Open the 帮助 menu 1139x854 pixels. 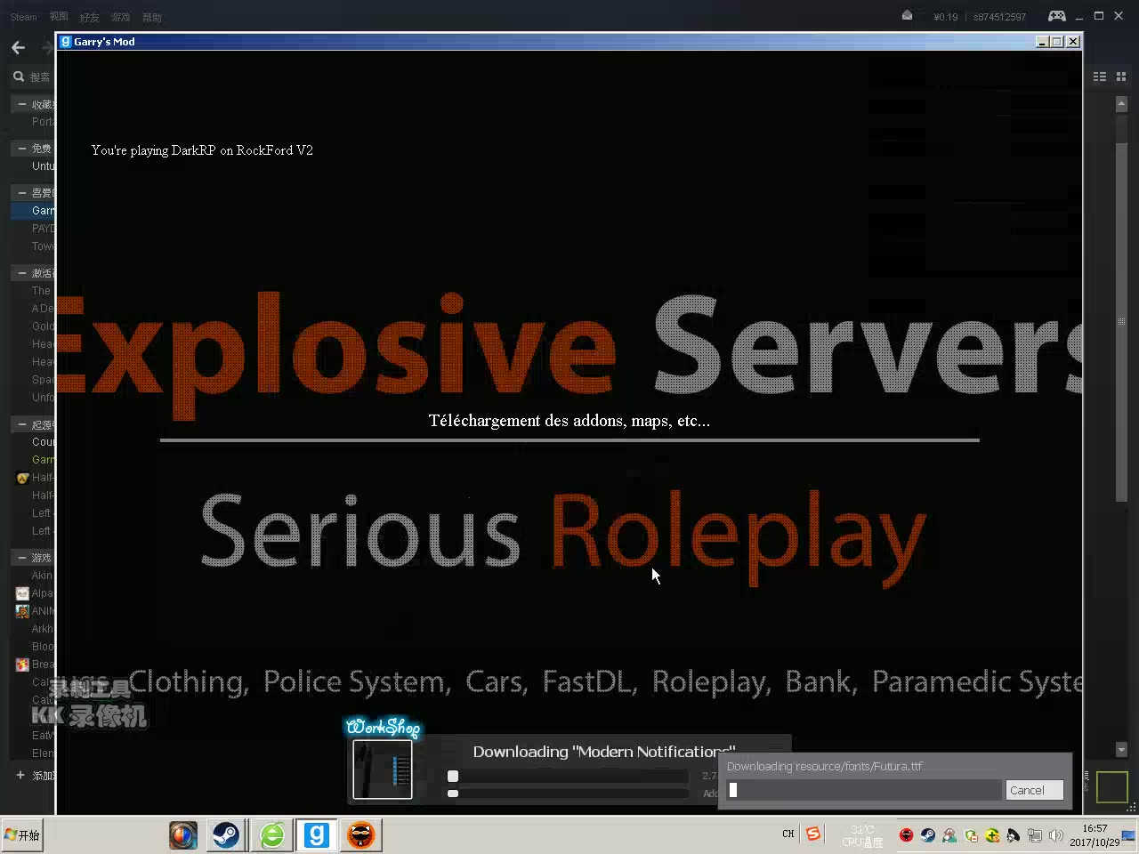(x=152, y=17)
